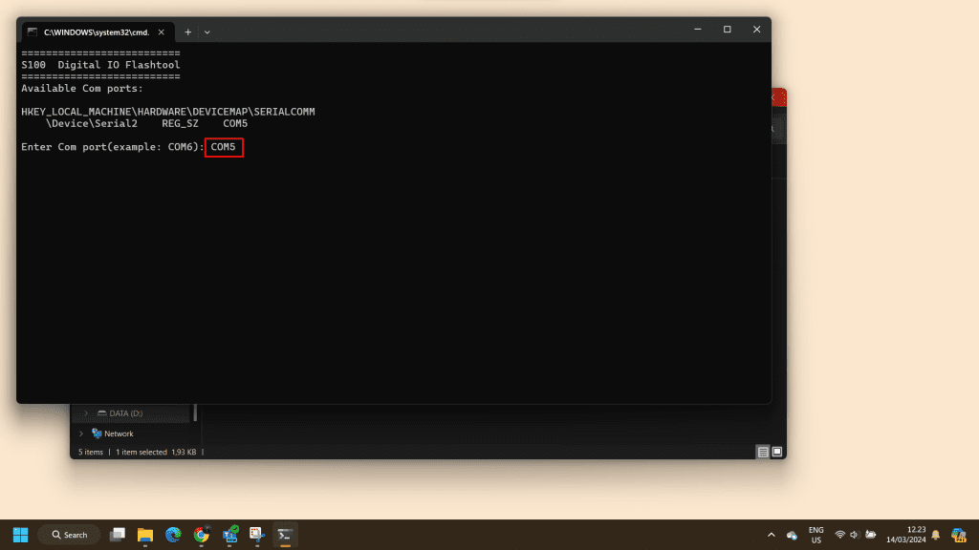Open Task View from the taskbar

(118, 535)
